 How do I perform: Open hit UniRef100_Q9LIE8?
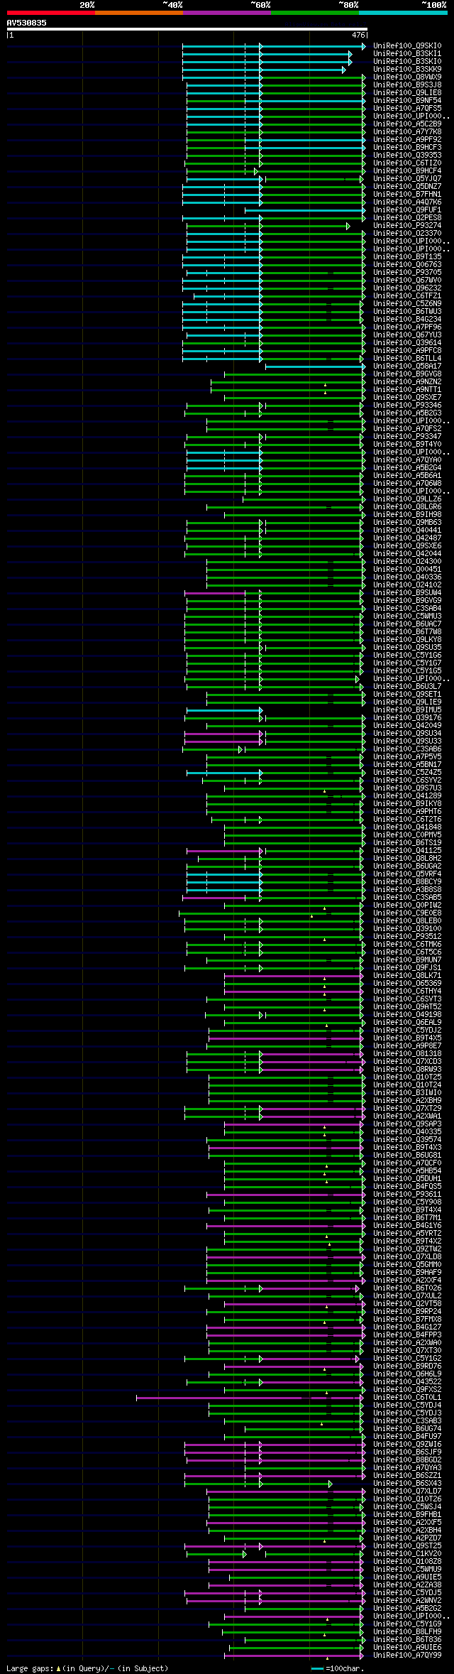pyautogui.click(x=407, y=93)
